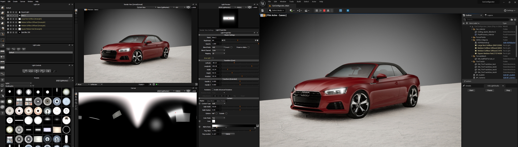Click the duplicate light look icon

19,49
